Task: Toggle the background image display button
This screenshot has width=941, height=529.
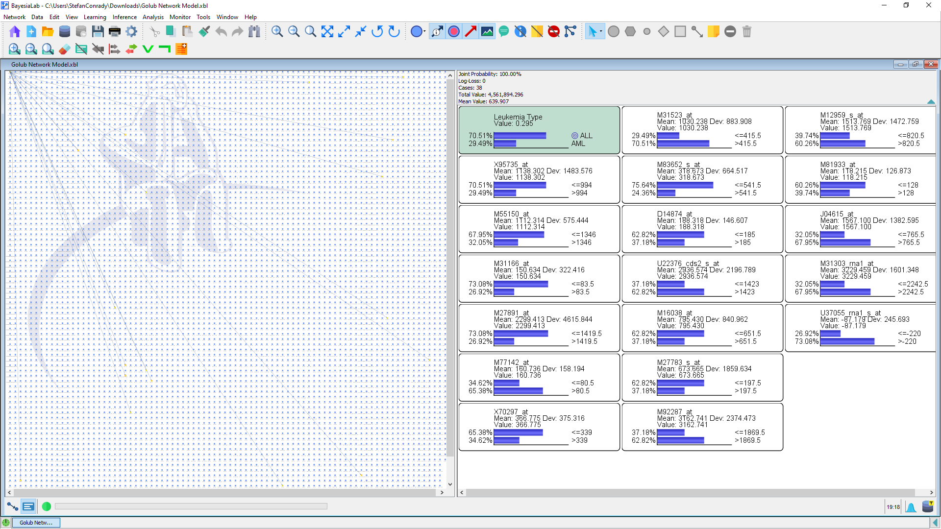Action: [x=487, y=32]
